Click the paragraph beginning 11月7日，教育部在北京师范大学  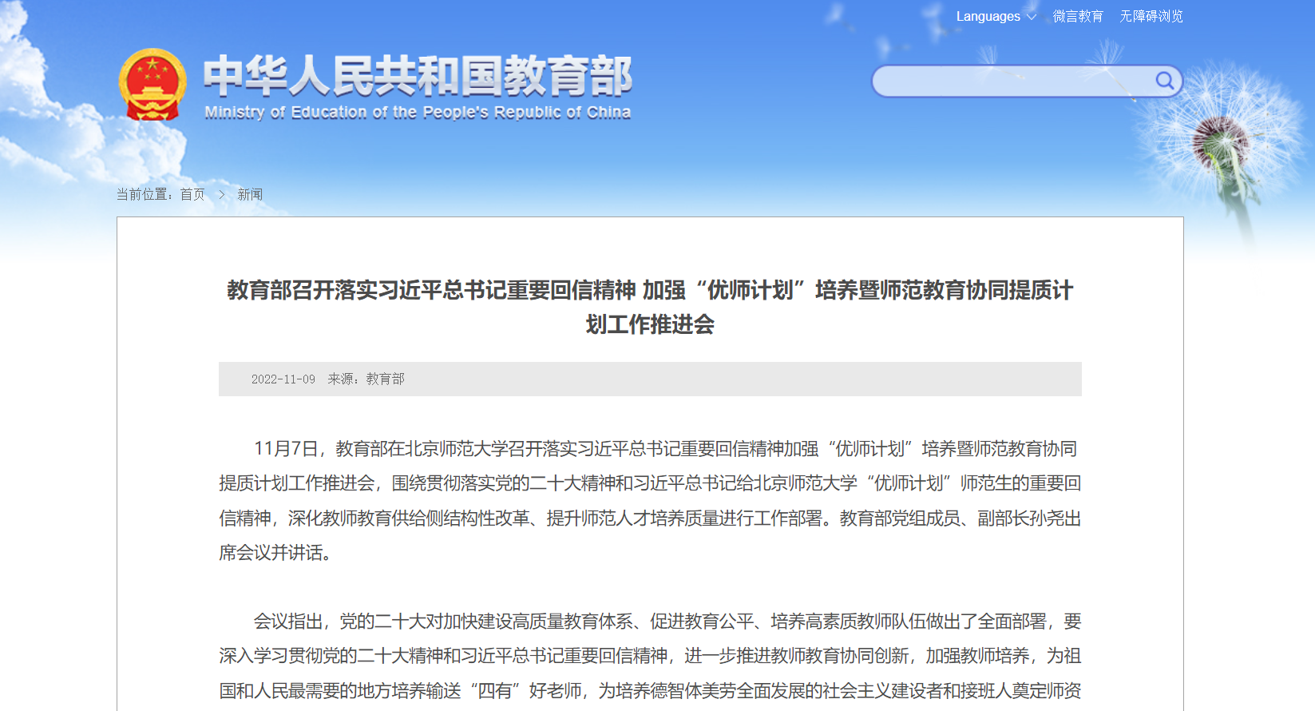pos(650,501)
